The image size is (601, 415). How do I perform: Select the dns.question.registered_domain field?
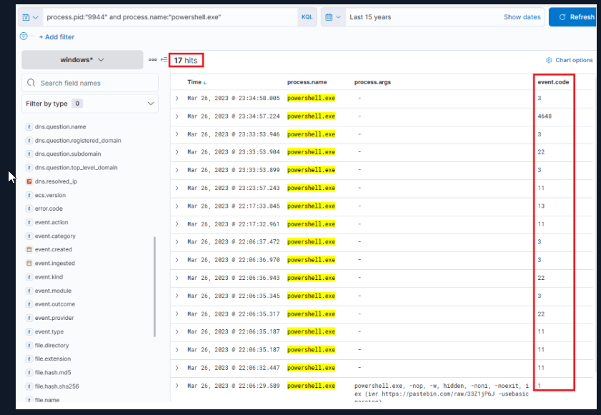pos(78,141)
